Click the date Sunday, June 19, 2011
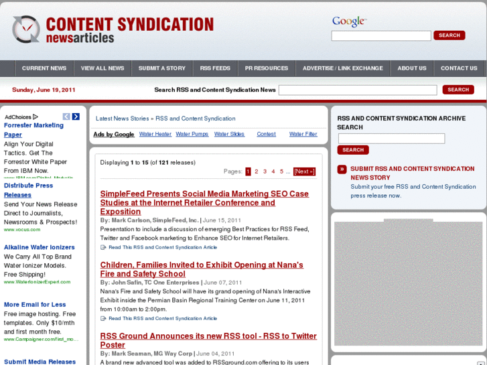 click(44, 90)
